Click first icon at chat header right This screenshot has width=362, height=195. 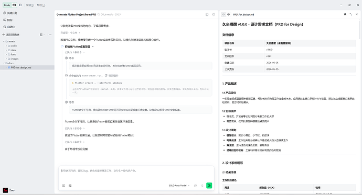(x=207, y=15)
